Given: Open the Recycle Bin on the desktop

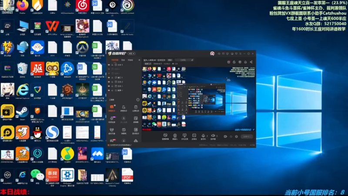Looking at the screenshot, I should (x=23, y=69).
